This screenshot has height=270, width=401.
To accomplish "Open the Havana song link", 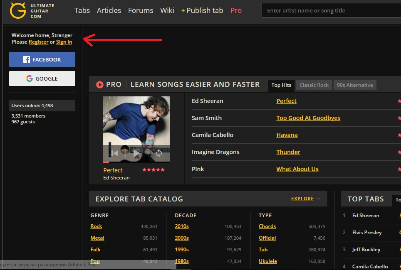I will [287, 135].
